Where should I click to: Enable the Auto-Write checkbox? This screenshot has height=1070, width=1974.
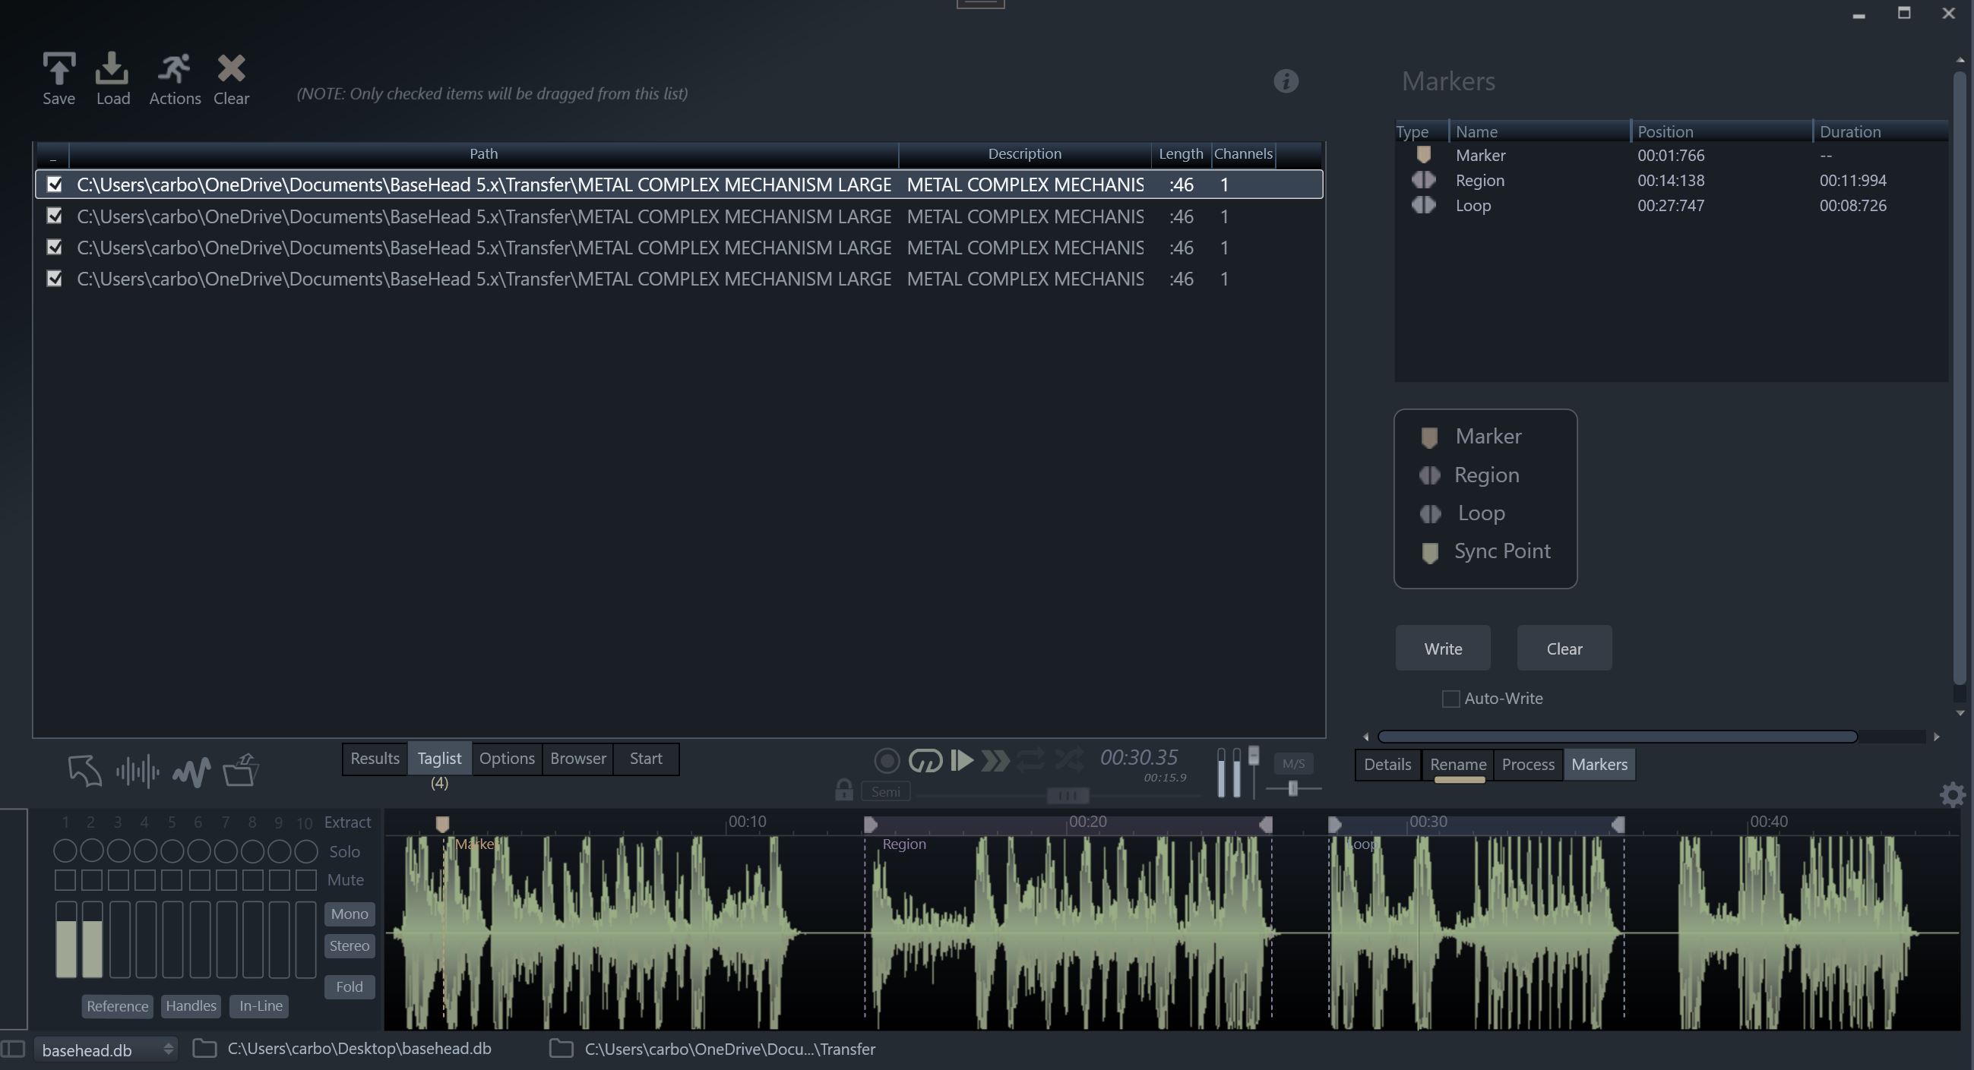[x=1450, y=699]
